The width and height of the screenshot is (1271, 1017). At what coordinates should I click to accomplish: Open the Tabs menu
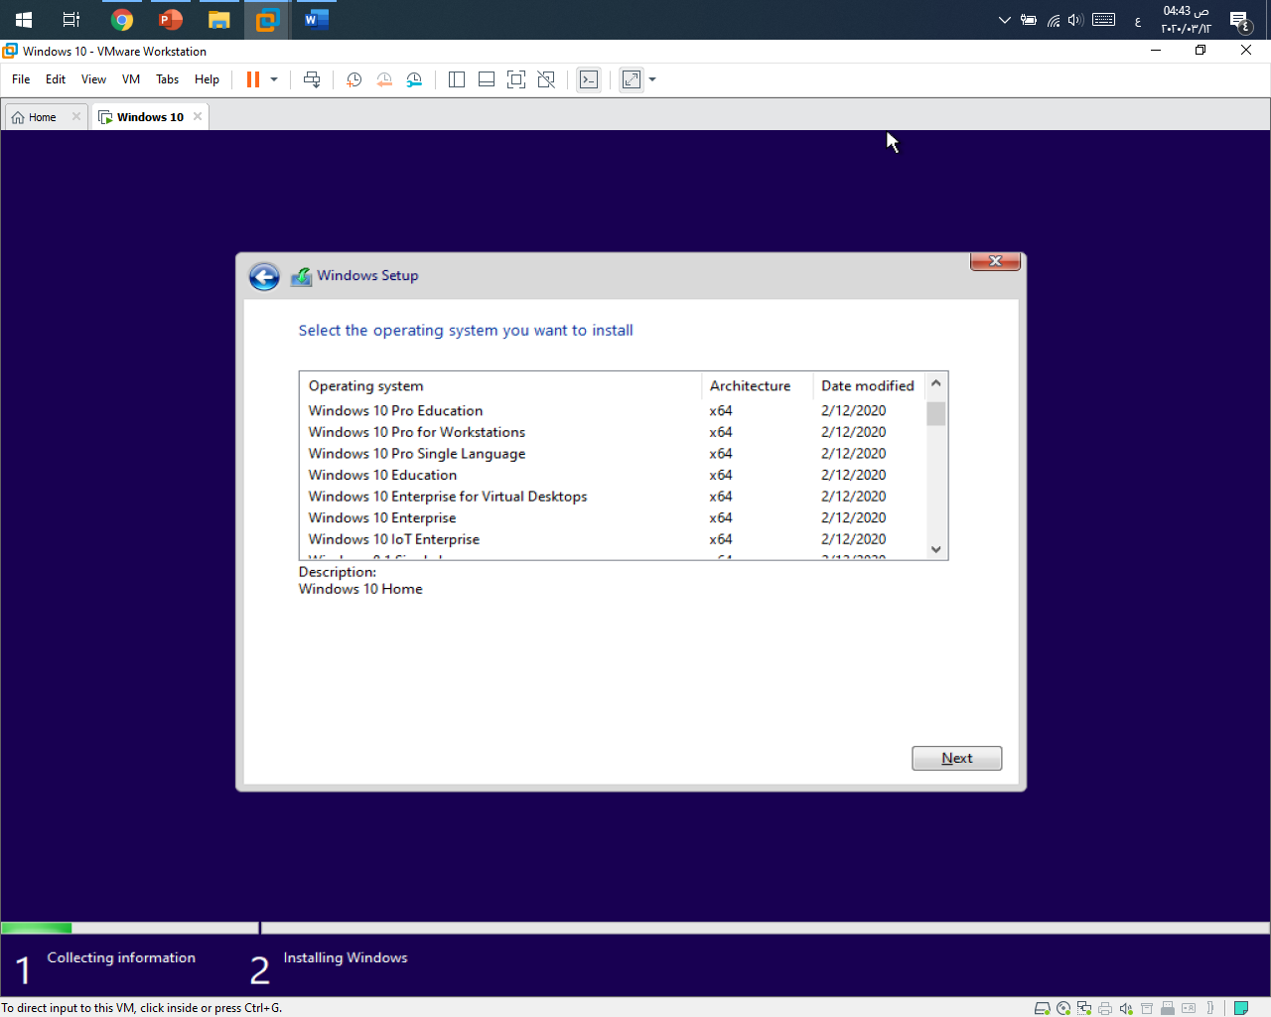point(168,79)
